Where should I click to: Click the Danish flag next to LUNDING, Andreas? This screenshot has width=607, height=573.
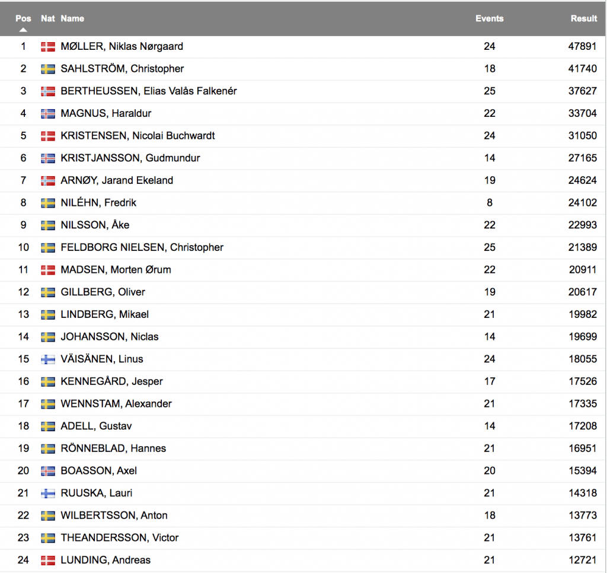[x=48, y=561]
